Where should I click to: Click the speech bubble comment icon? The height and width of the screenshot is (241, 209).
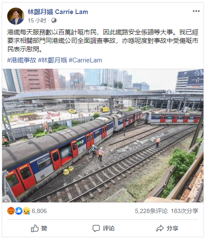pos(96,228)
